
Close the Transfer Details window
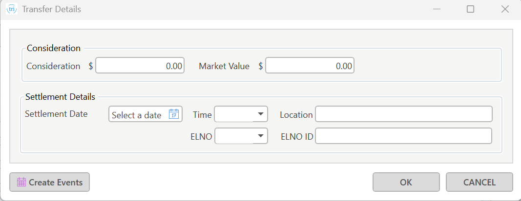click(505, 9)
